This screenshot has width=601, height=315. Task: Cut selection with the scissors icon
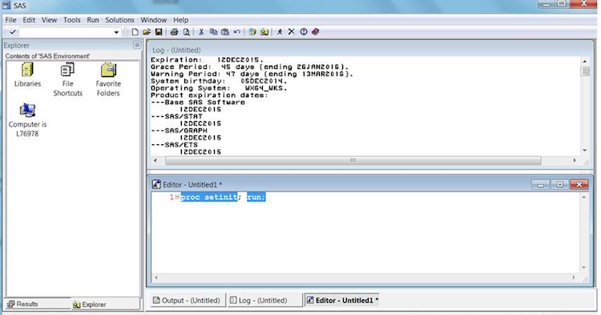pyautogui.click(x=201, y=32)
